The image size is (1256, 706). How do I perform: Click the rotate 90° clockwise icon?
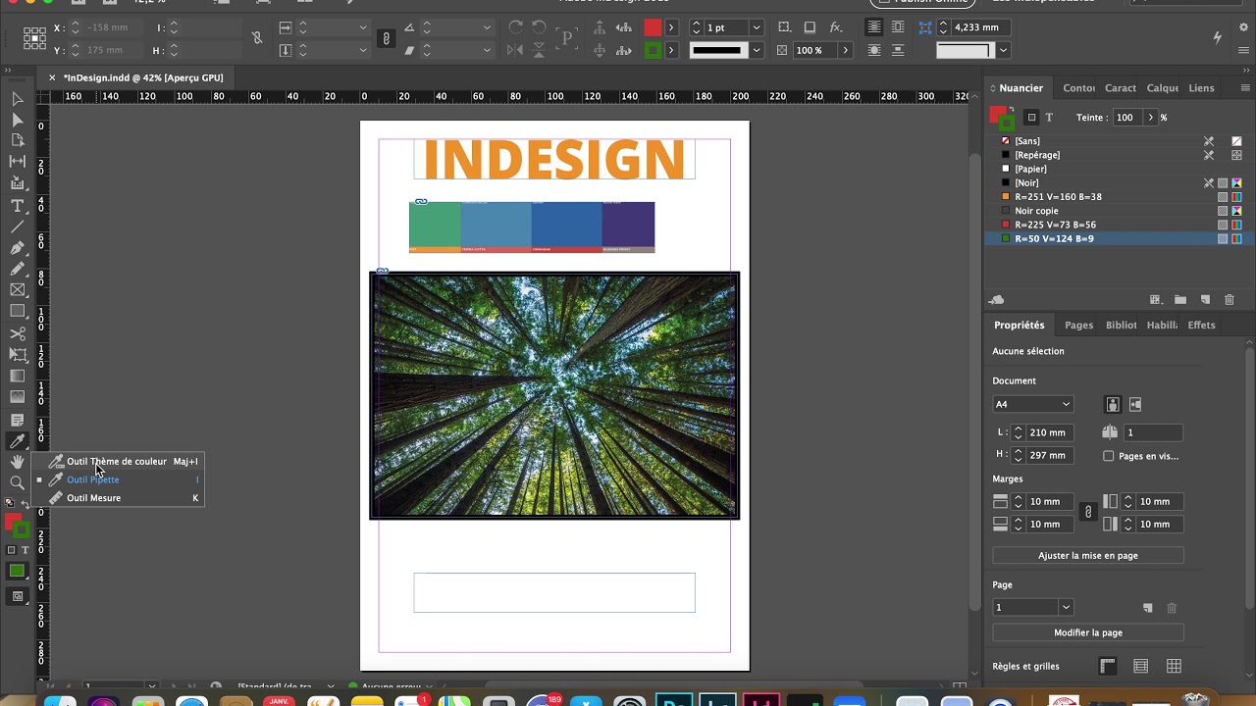tap(516, 27)
